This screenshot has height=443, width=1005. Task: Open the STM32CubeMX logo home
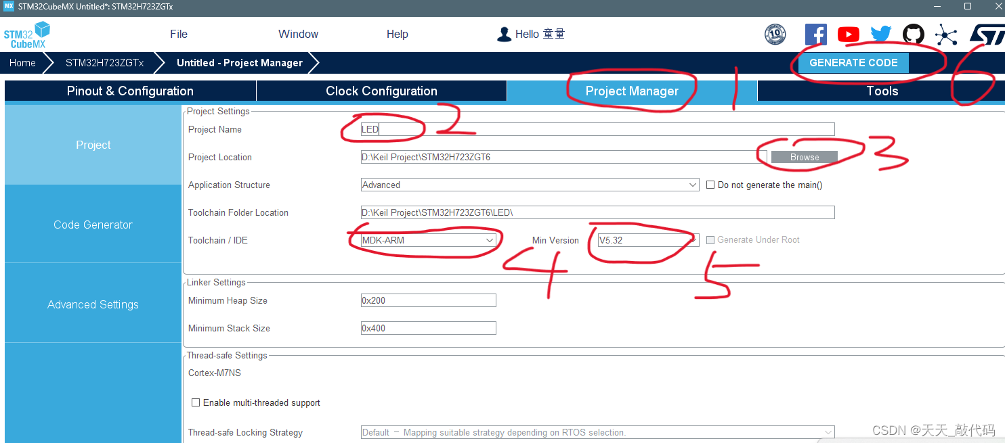[27, 34]
